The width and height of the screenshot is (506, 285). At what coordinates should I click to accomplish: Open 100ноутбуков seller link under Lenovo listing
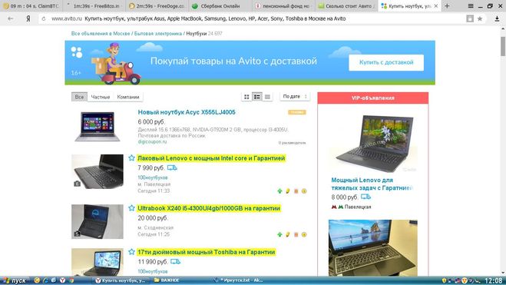point(153,177)
